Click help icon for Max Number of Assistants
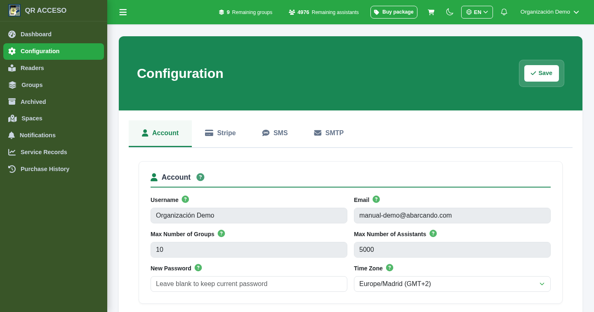Viewport: 594px width, 312px height. click(x=433, y=233)
